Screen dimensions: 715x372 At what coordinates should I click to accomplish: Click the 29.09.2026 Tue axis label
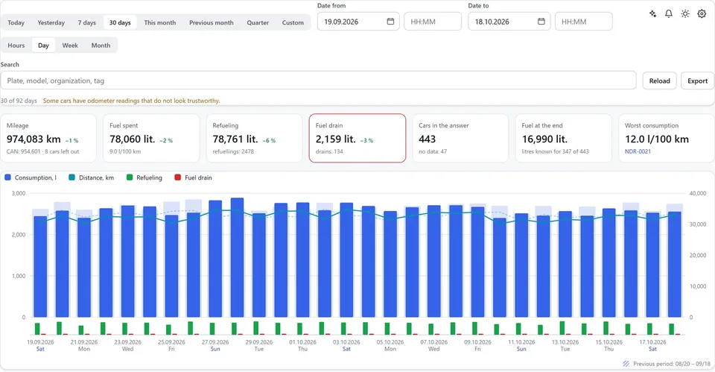click(x=259, y=345)
